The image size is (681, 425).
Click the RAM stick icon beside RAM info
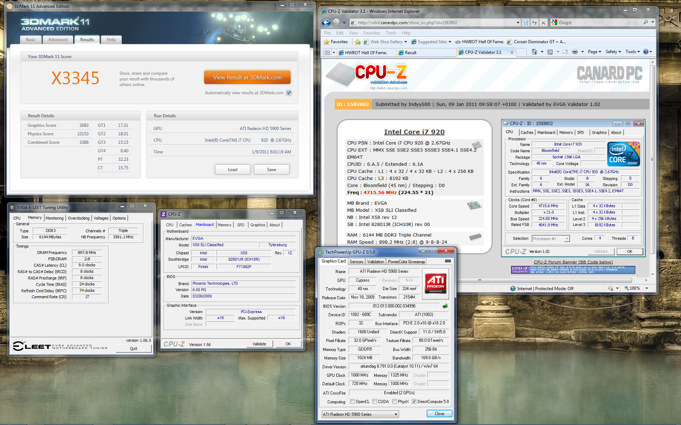tap(475, 237)
